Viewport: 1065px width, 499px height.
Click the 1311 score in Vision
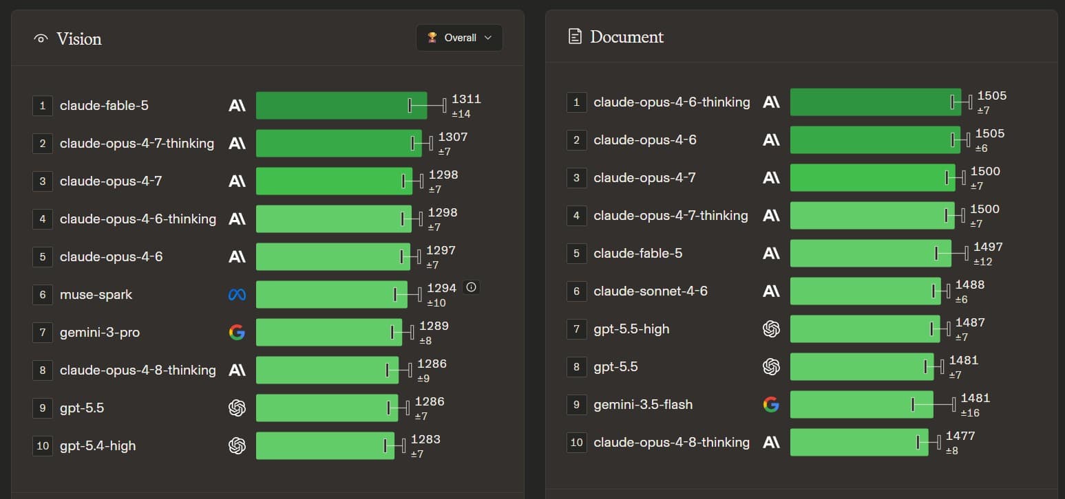pos(466,100)
